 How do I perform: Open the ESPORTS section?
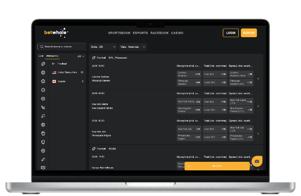tap(140, 33)
